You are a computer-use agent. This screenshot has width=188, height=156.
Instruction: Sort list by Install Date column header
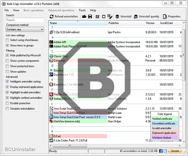pyautogui.click(x=167, y=23)
